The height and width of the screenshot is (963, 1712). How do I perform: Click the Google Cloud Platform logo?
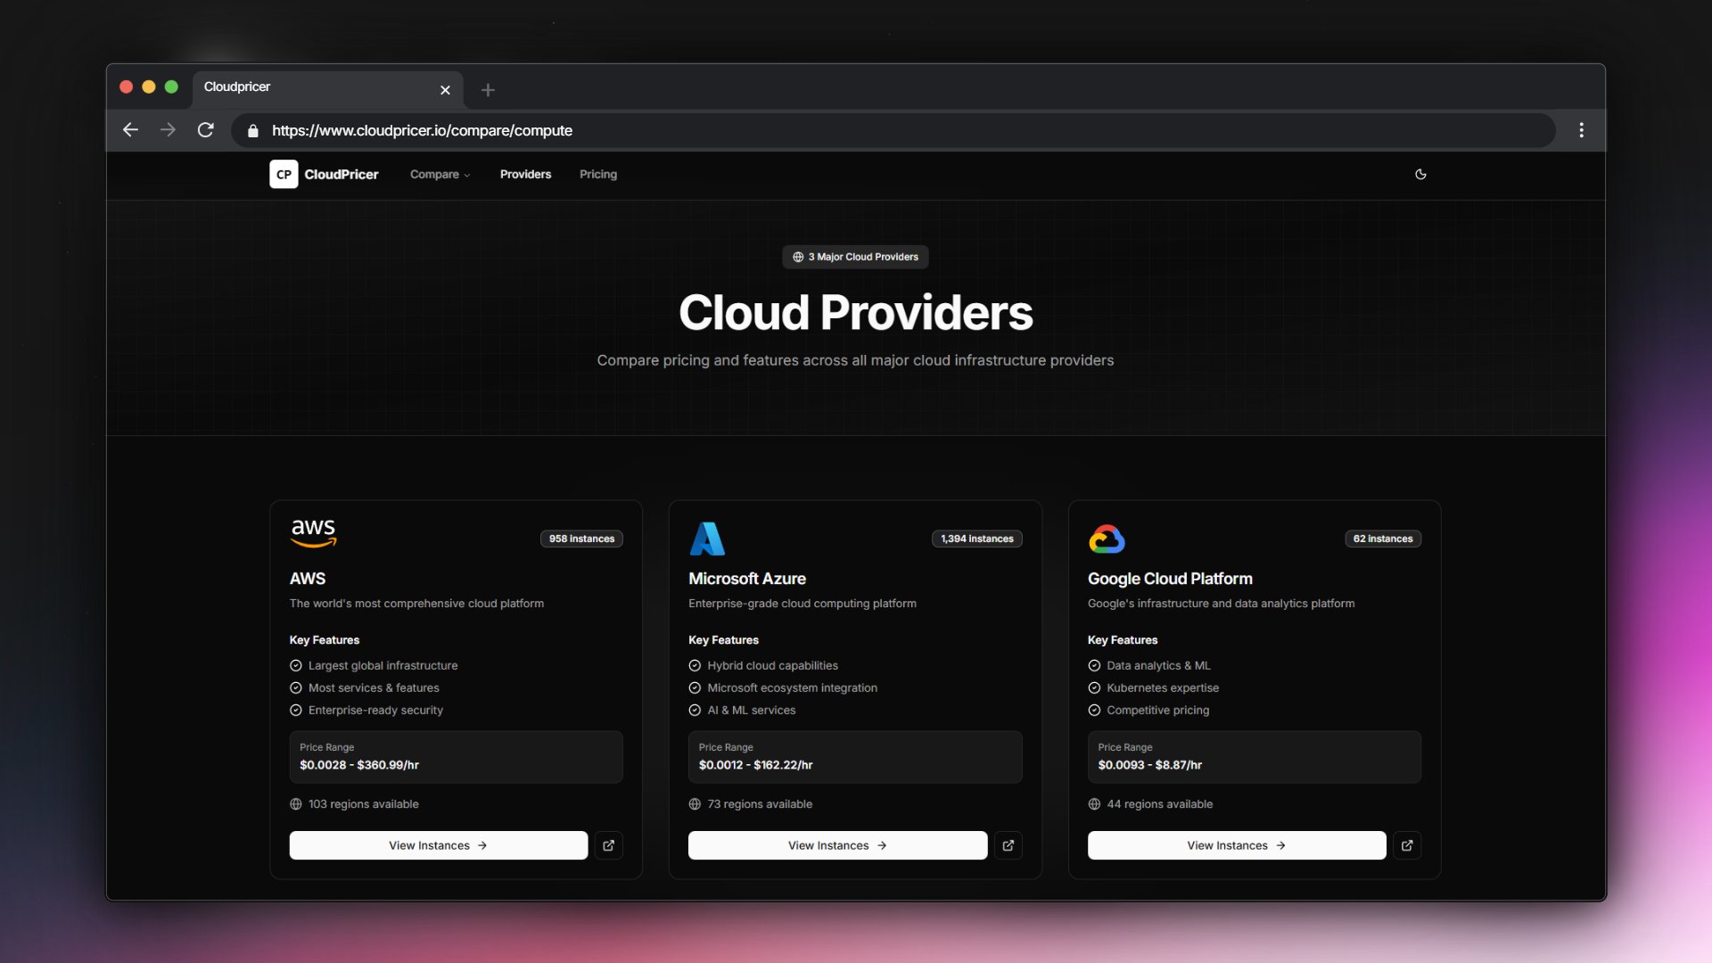coord(1106,538)
